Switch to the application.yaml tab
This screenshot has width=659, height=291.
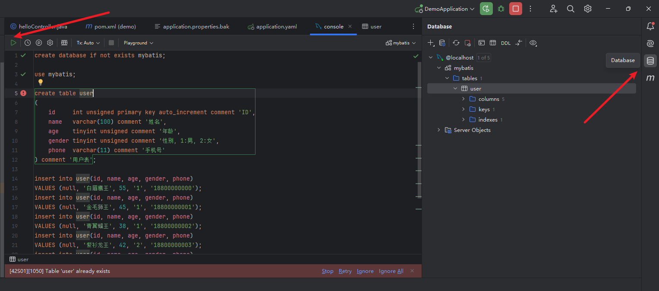click(x=276, y=26)
